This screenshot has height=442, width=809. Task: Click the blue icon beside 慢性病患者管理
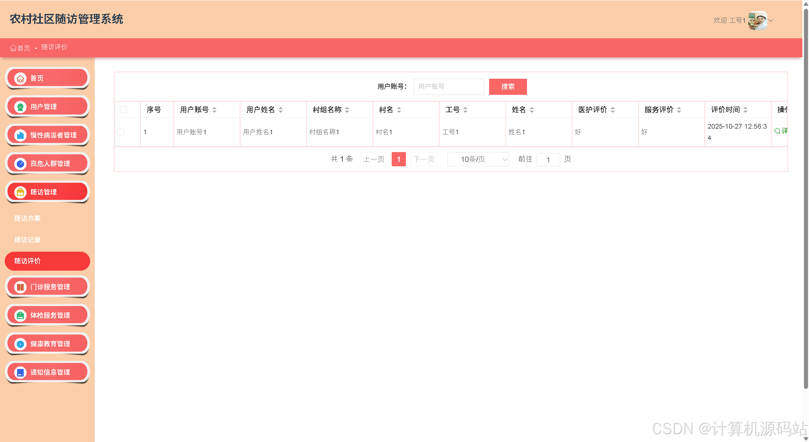point(20,135)
